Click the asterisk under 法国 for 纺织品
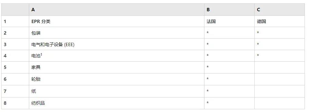The height and width of the screenshot is (112, 310). point(207,103)
